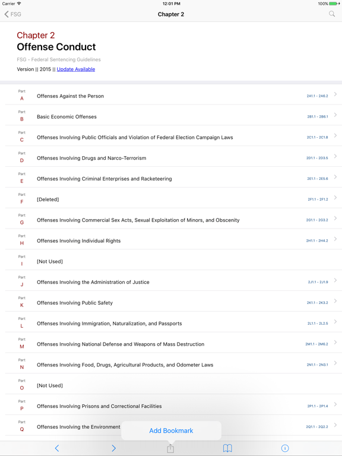Tap the 12:01 PM clock

[x=171, y=4]
